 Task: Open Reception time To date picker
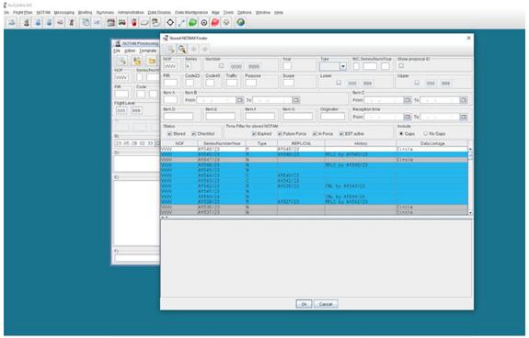(464, 117)
